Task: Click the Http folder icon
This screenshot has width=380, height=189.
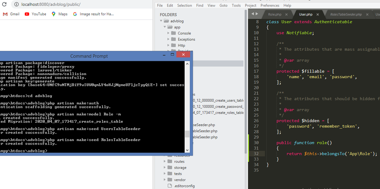Action: [x=174, y=45]
